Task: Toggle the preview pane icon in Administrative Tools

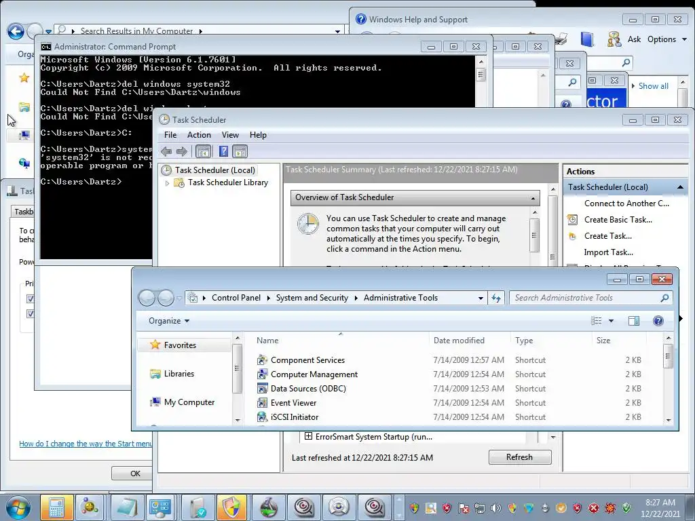Action: coord(634,321)
